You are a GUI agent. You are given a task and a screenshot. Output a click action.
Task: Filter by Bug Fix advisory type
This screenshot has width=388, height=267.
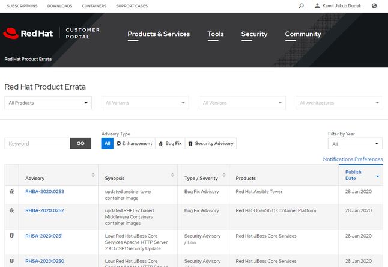[x=170, y=143]
